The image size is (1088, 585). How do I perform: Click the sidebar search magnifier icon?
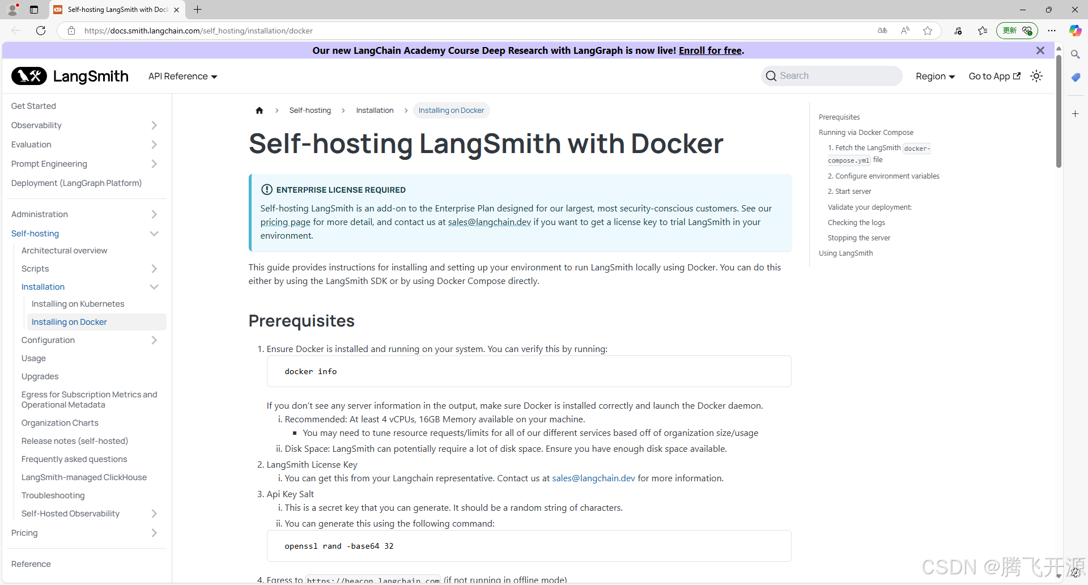click(x=1075, y=54)
